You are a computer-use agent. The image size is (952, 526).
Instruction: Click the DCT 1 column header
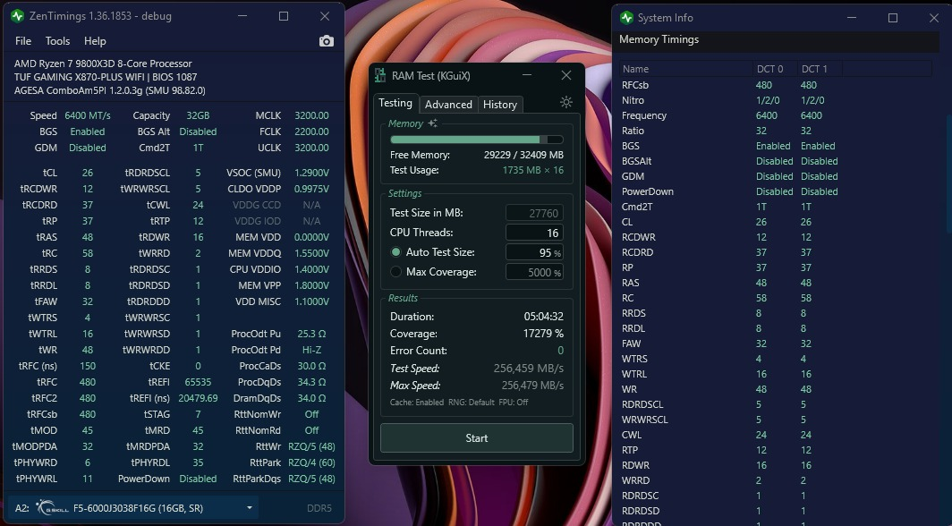click(820, 69)
